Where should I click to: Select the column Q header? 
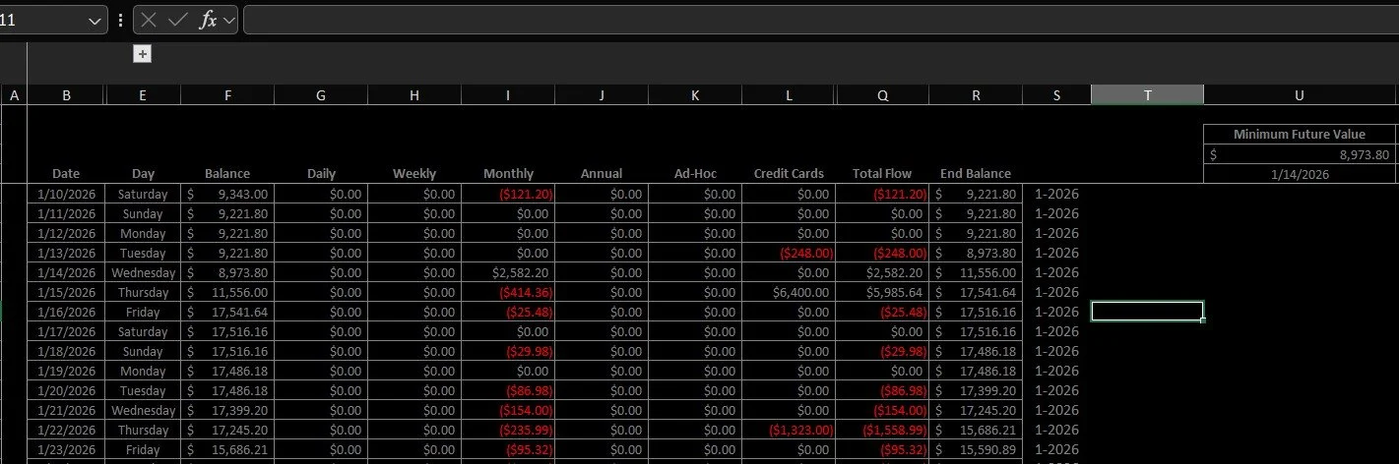tap(882, 95)
